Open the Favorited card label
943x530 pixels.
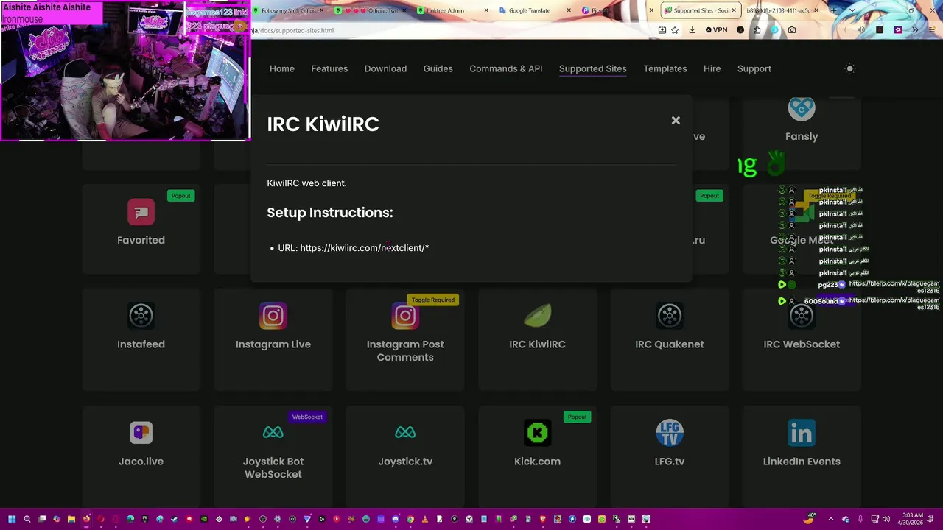(141, 240)
